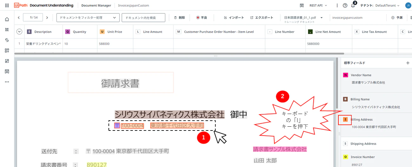Viewport: 412px width, 167px height.
Task: Click the E hotkey badge for Description
Action: pos(29,32)
